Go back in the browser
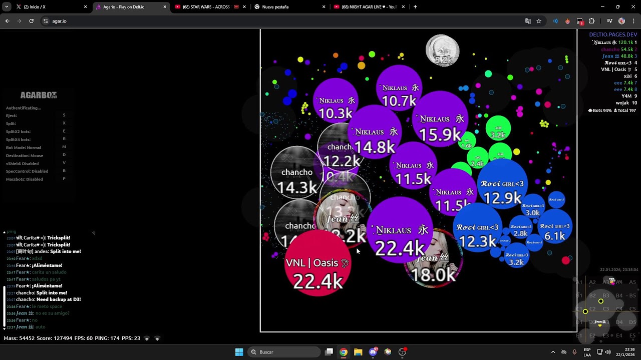 click(x=7, y=21)
